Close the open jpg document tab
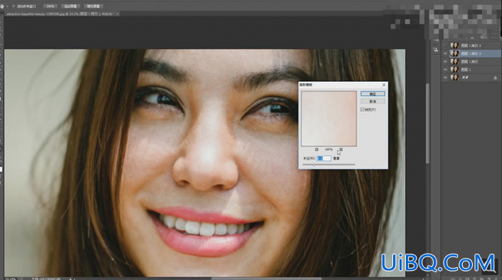This screenshot has width=502, height=280. click(117, 14)
